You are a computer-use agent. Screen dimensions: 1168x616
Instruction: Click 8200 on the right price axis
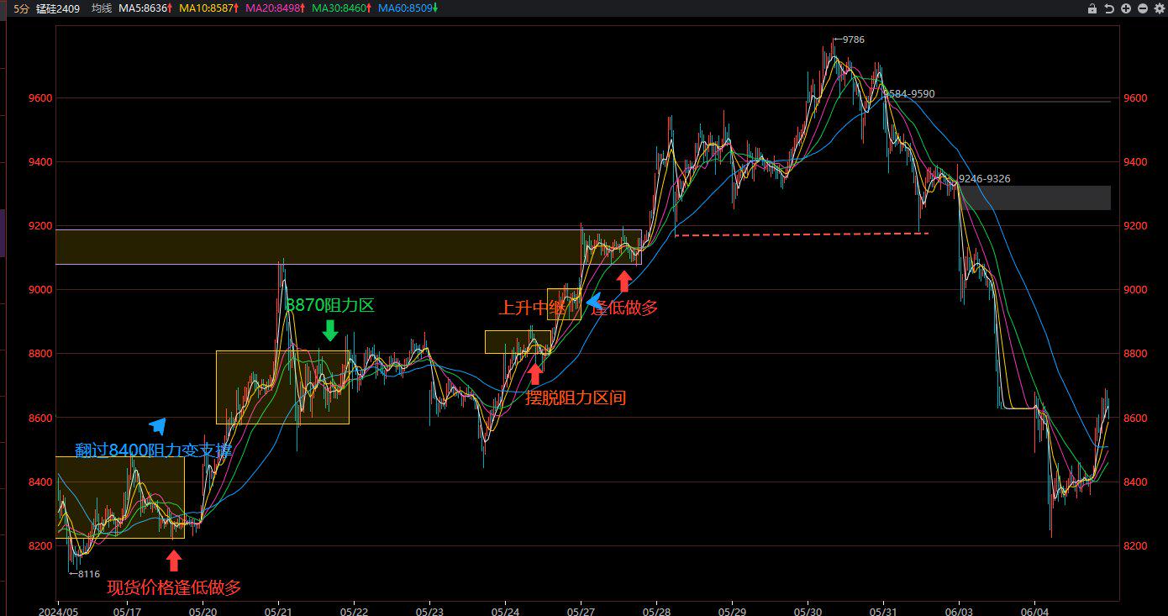pos(1134,546)
